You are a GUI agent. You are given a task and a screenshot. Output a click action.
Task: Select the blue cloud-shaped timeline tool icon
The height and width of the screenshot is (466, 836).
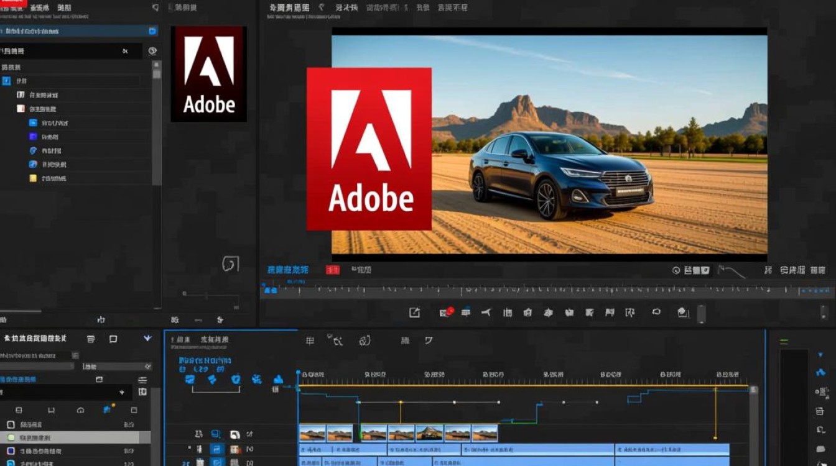[x=279, y=379]
